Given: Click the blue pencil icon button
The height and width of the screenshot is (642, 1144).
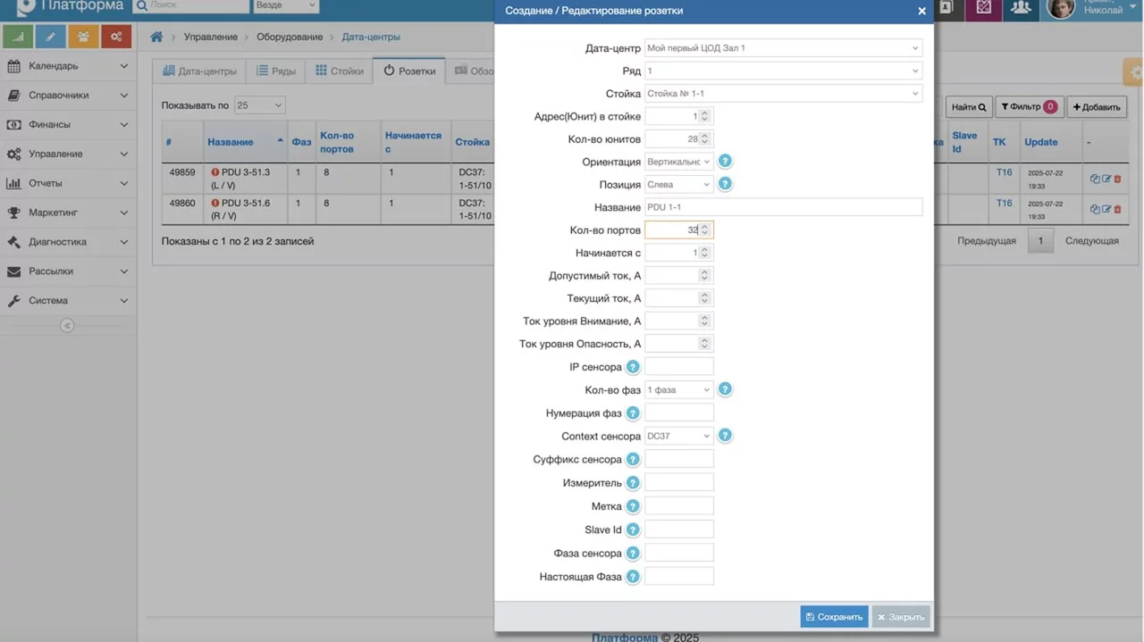Looking at the screenshot, I should pyautogui.click(x=51, y=37).
